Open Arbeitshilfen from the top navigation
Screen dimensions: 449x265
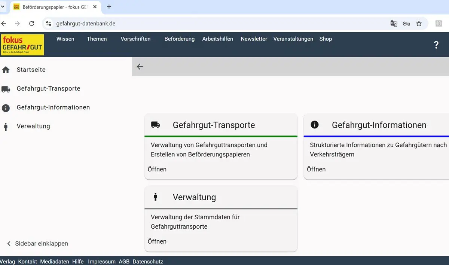click(x=217, y=39)
